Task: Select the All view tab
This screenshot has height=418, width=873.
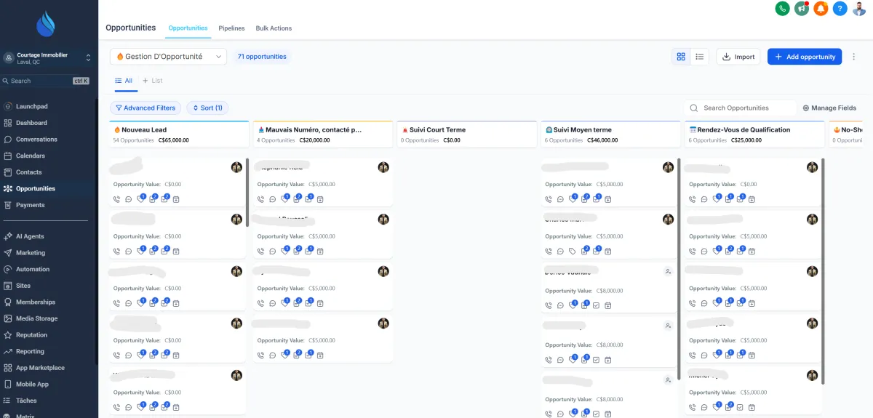Action: pos(124,81)
